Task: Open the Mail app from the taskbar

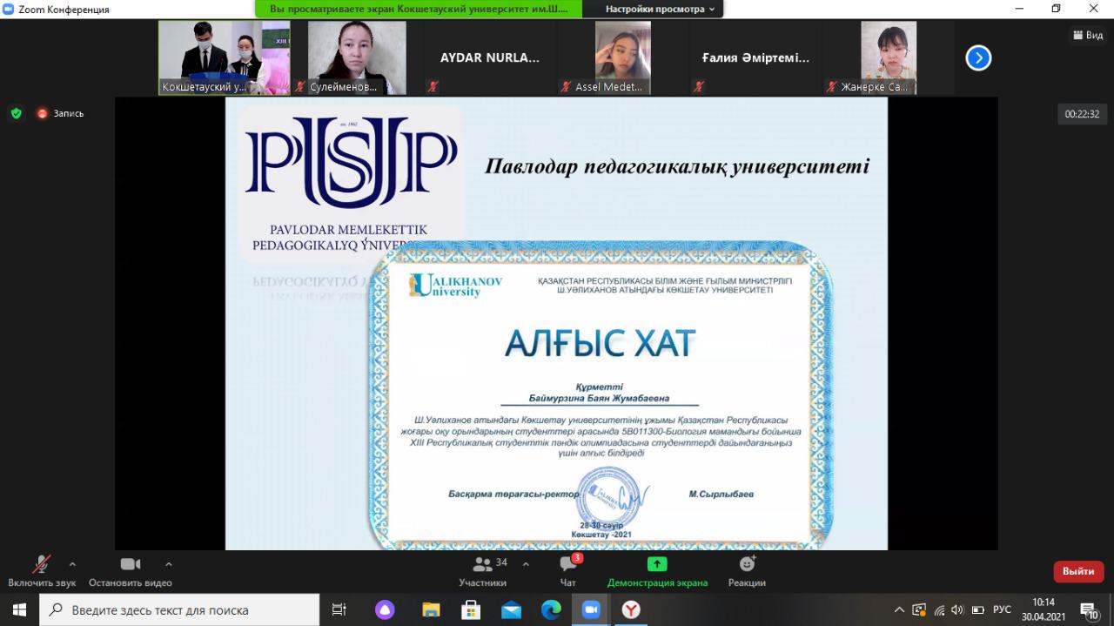Action: pos(511,609)
